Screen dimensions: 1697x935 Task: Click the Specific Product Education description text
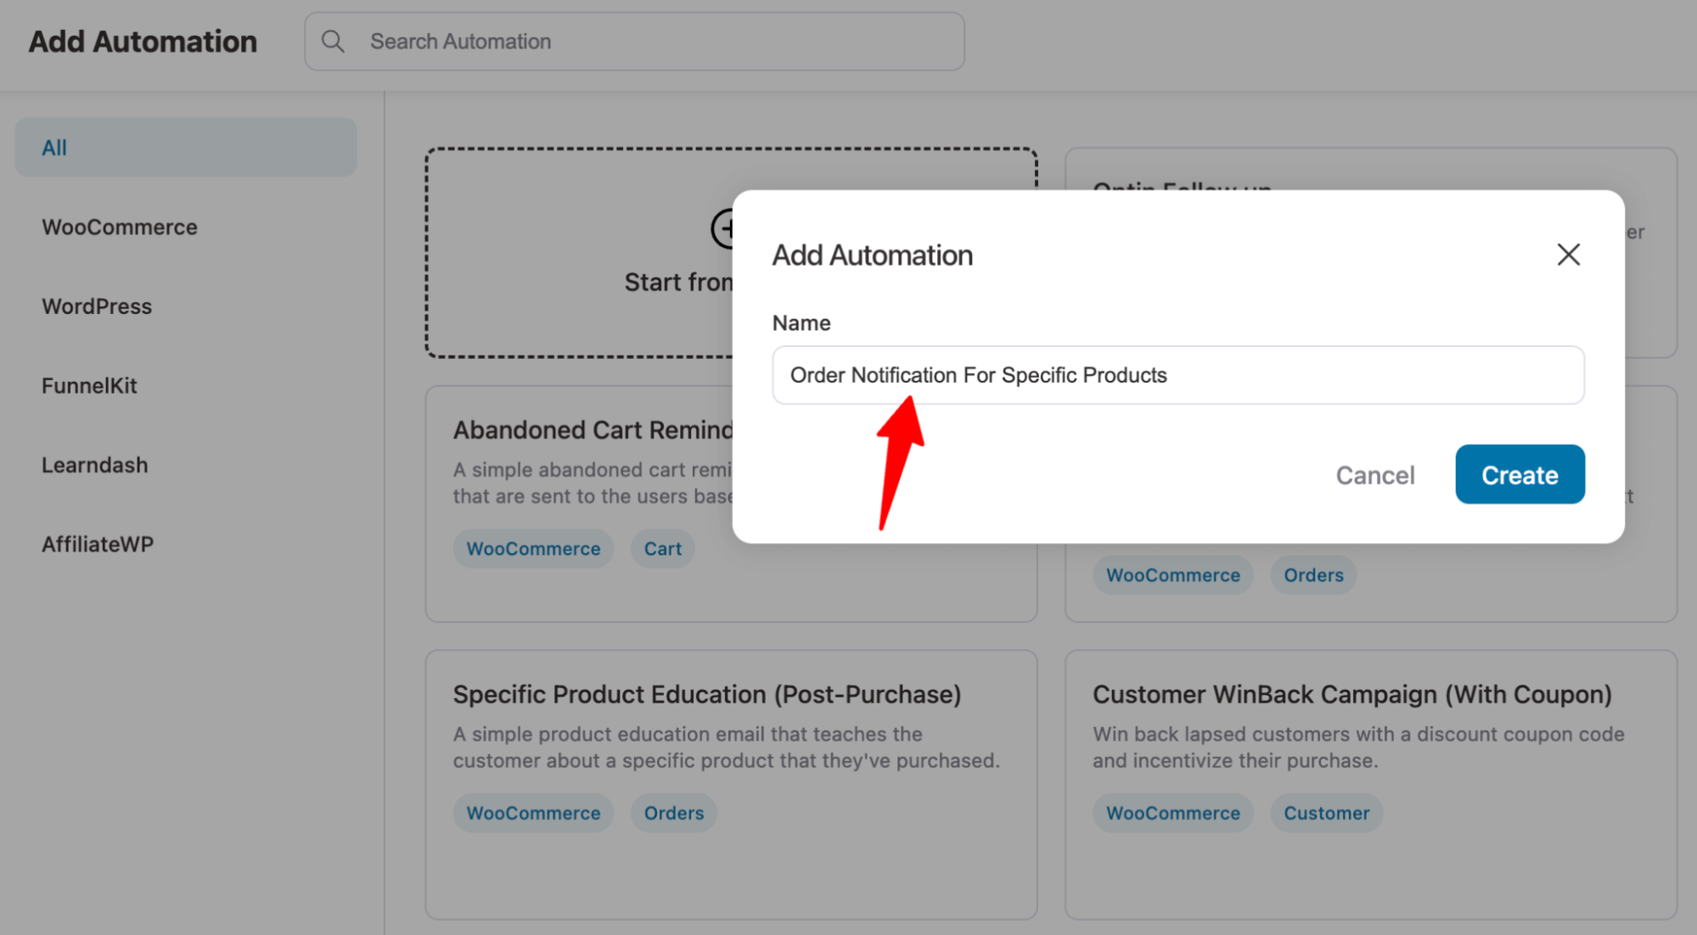[x=726, y=747]
